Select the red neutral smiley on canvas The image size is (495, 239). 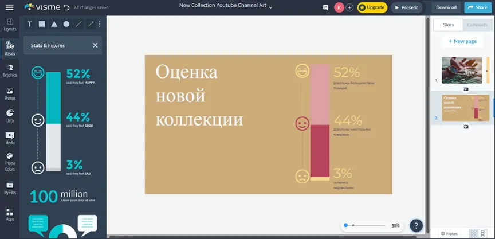pos(302,123)
